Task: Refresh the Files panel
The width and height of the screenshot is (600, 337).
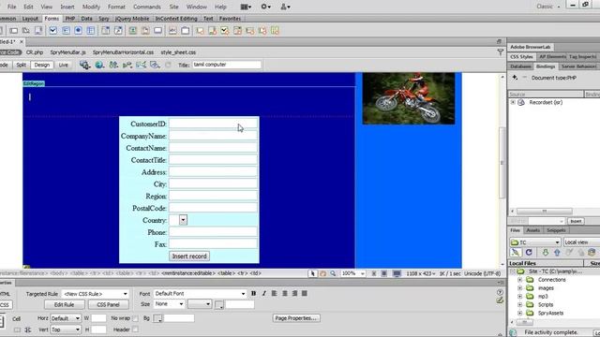Action: 529,253
